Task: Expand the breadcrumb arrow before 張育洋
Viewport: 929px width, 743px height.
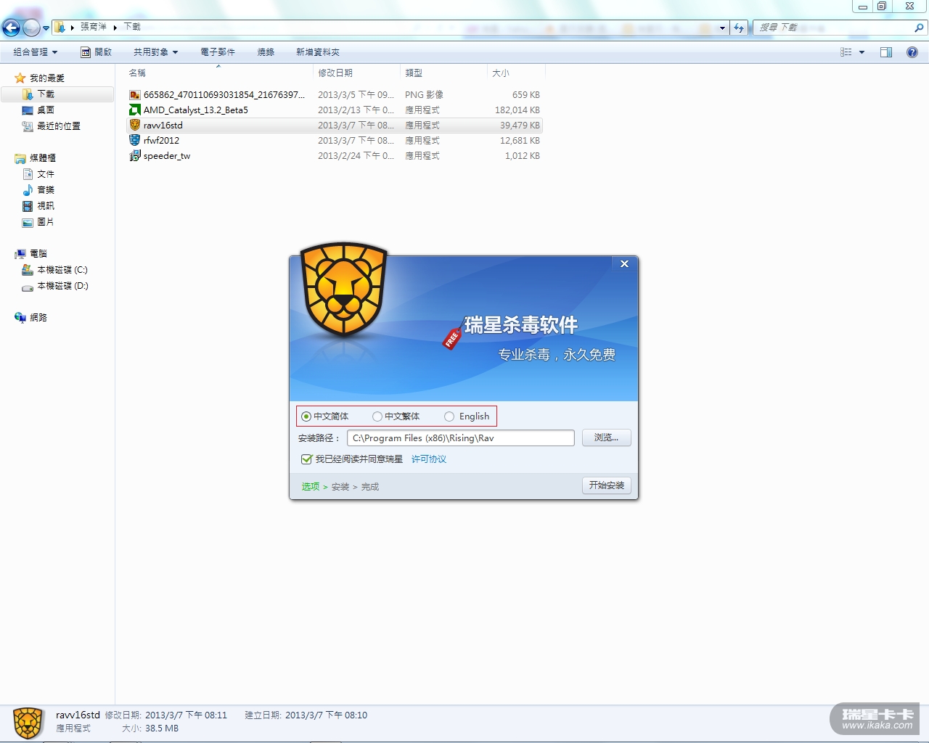Action: (73, 28)
